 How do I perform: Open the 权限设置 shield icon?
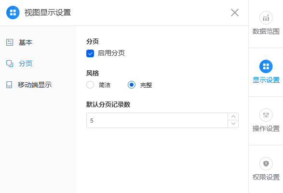[x=266, y=164]
